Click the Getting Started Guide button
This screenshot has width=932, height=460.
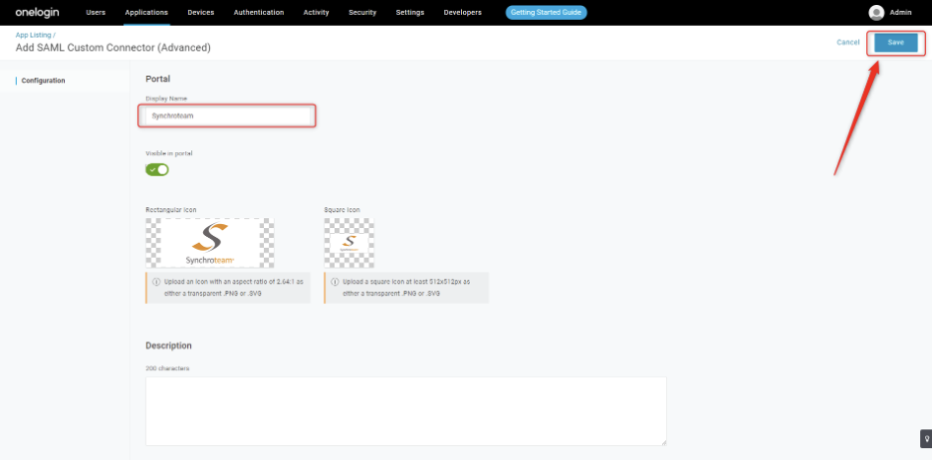point(547,13)
